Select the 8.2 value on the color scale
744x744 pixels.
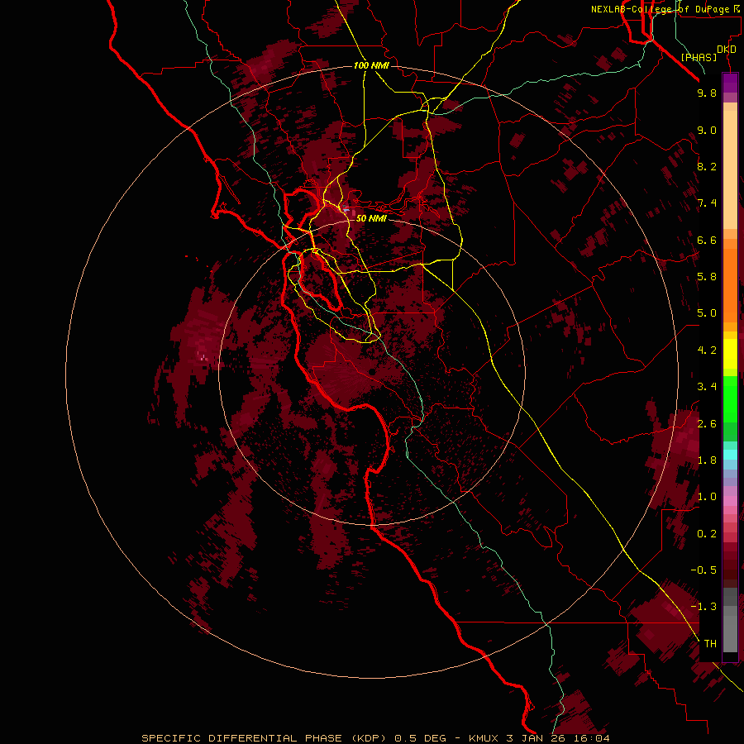click(707, 166)
